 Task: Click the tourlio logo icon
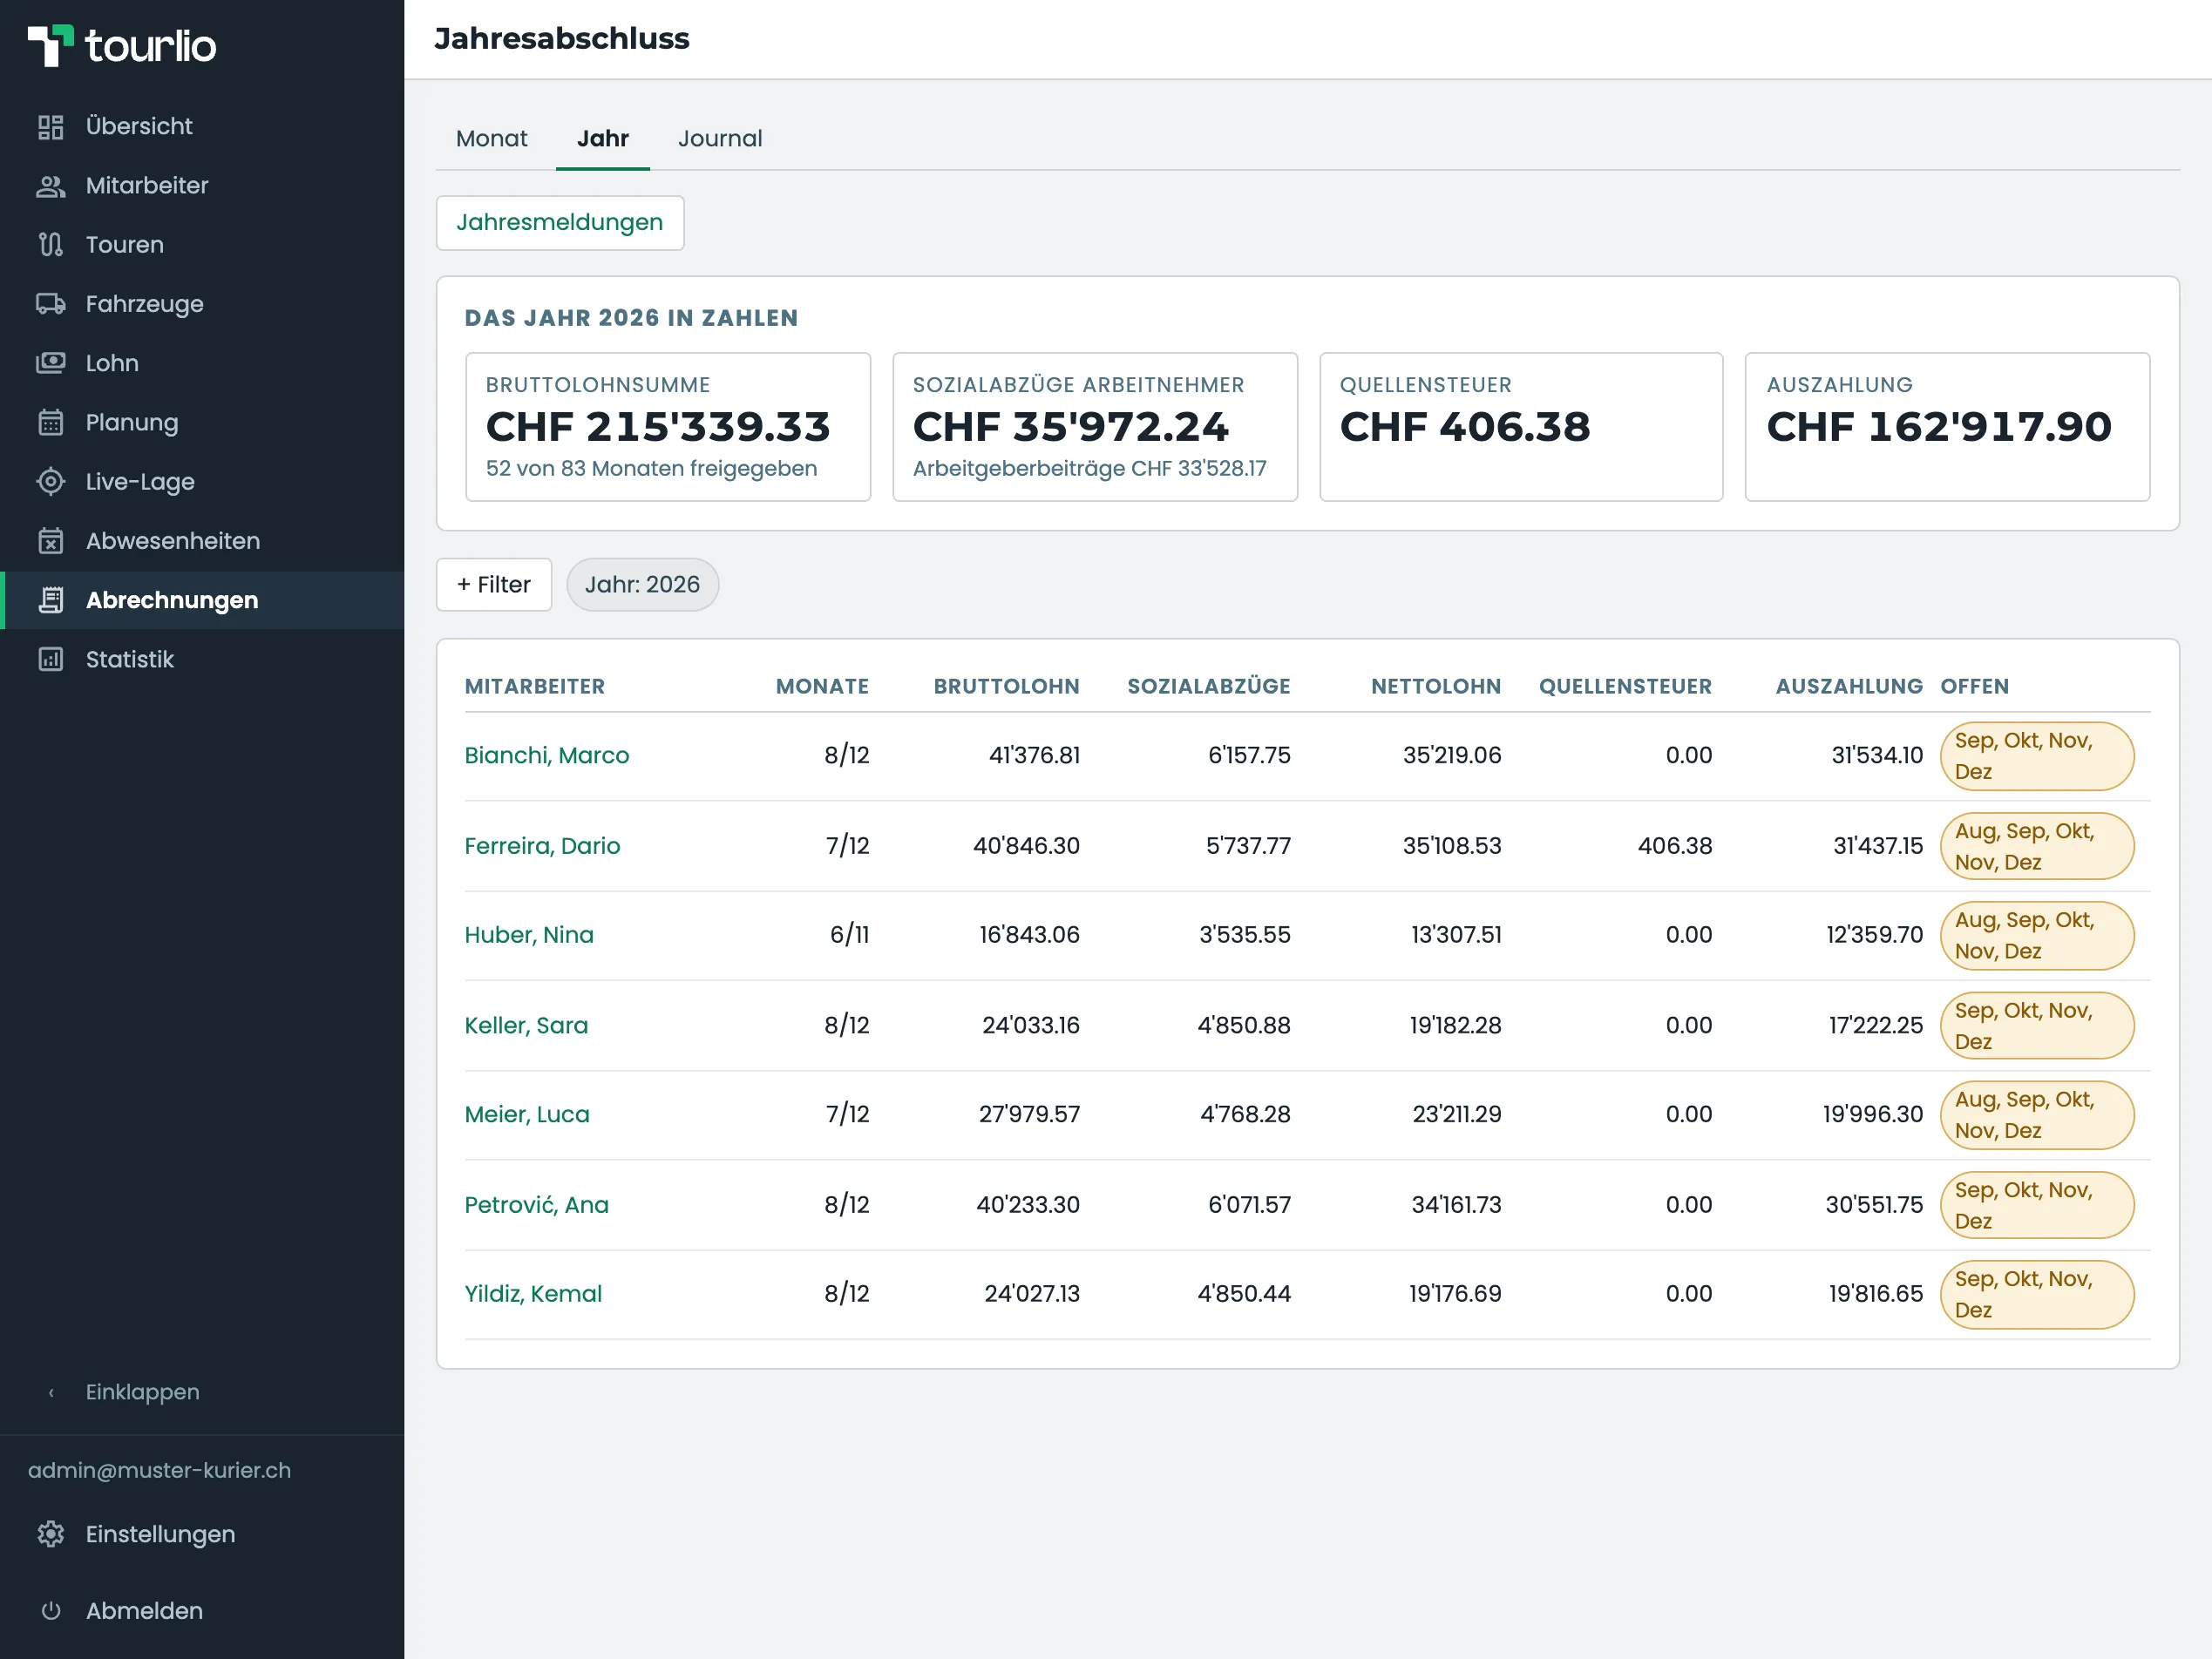tap(50, 46)
